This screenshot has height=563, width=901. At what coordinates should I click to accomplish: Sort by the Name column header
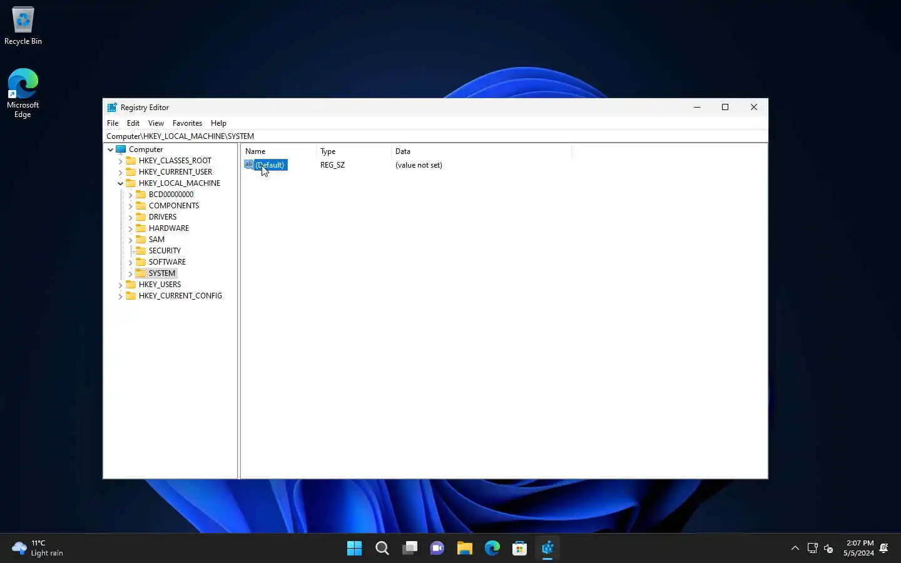(x=278, y=151)
